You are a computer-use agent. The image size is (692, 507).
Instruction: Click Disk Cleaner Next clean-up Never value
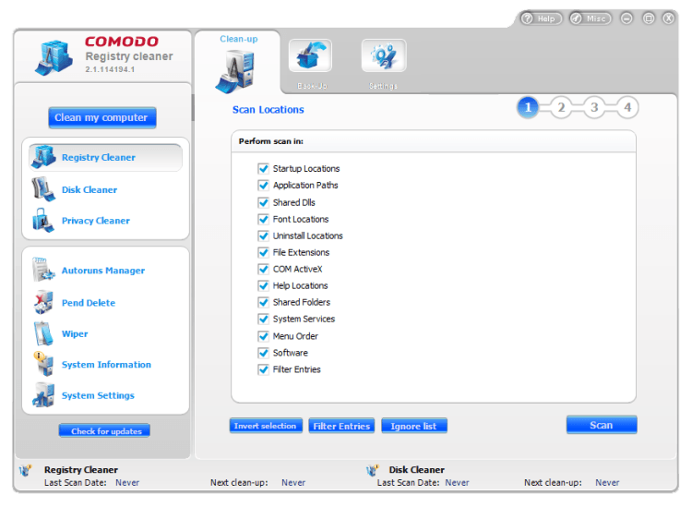607,483
